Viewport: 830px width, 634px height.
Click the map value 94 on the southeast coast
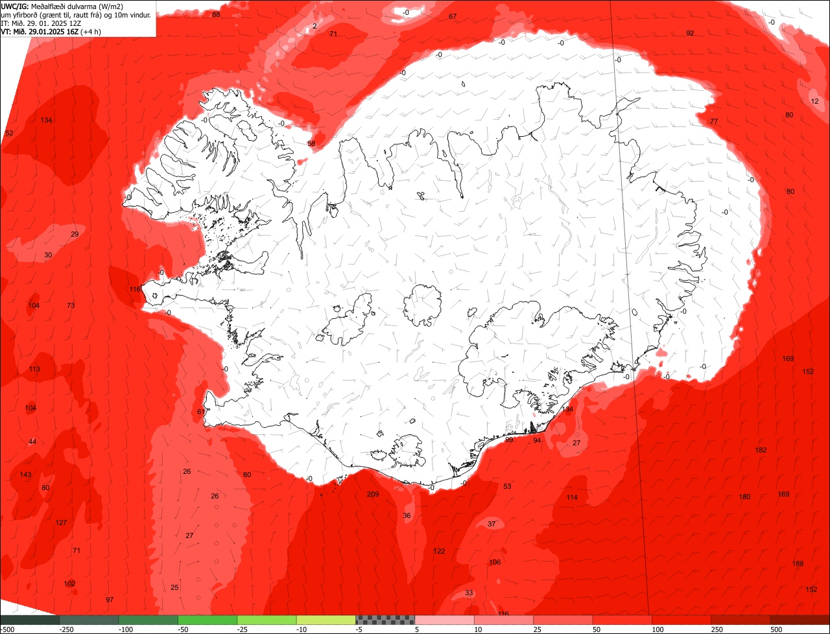537,440
